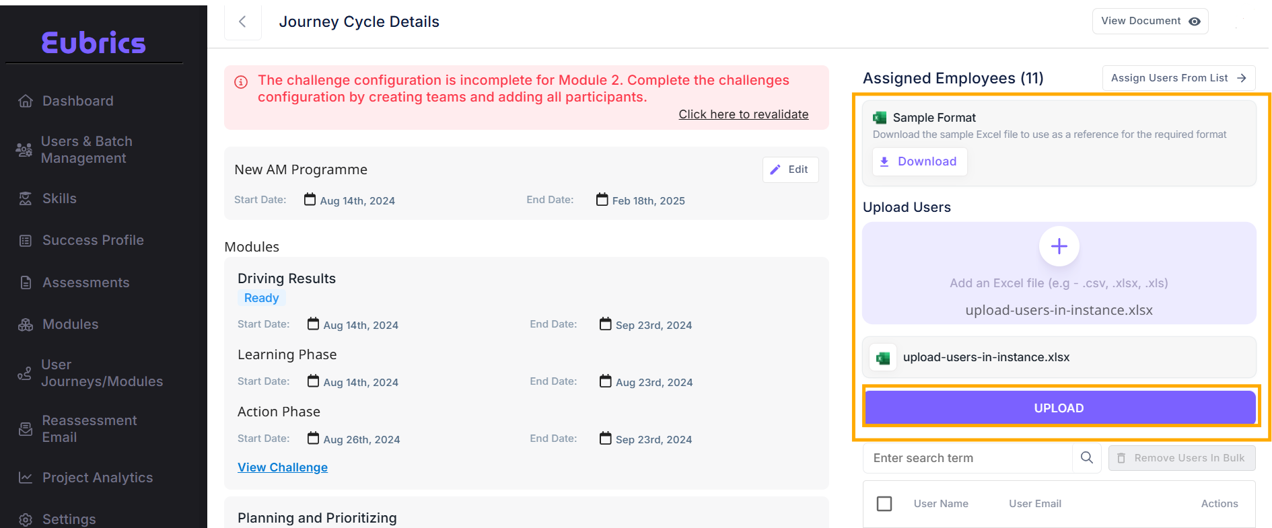Viewport: 1272px width, 528px height.
Task: Go to Skills section
Action: click(59, 198)
